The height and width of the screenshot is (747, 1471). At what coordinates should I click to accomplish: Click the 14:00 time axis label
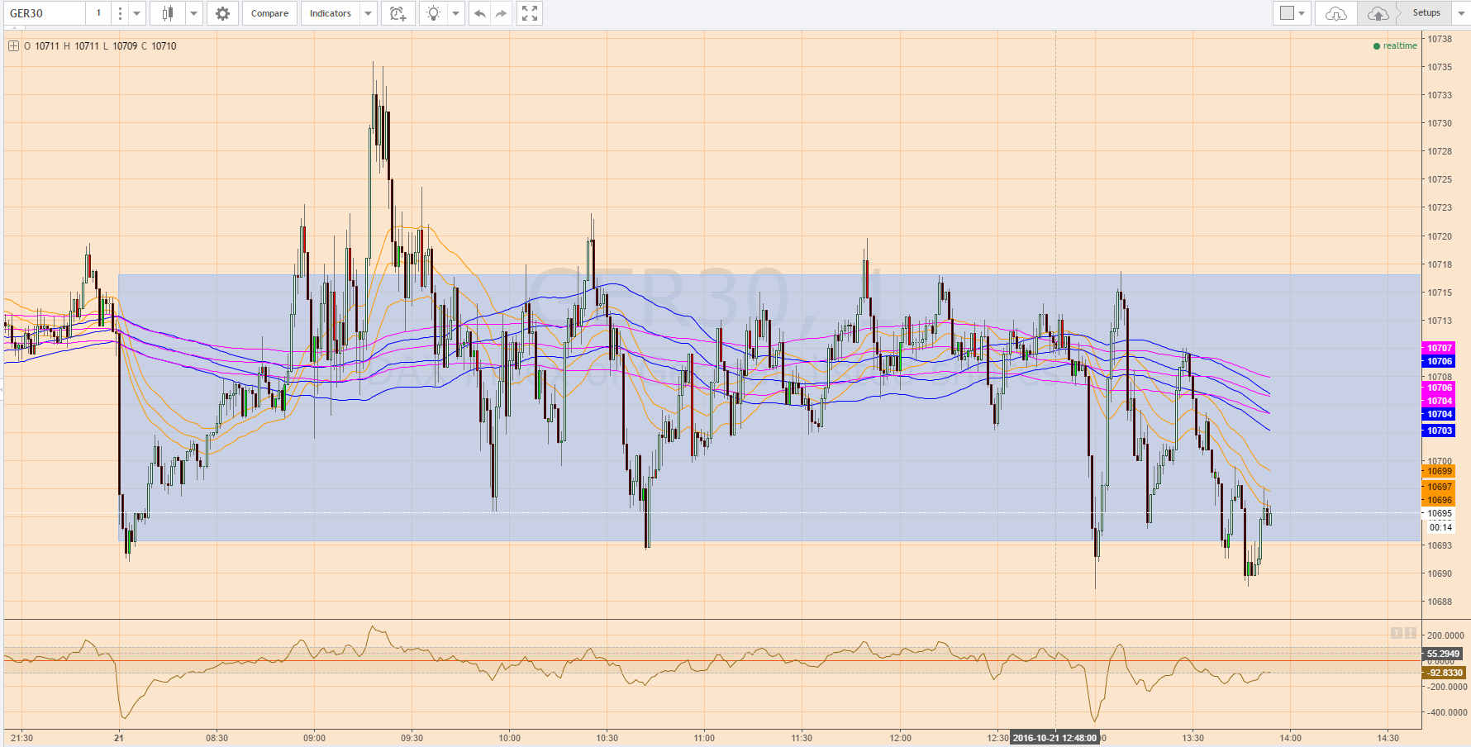(1290, 738)
